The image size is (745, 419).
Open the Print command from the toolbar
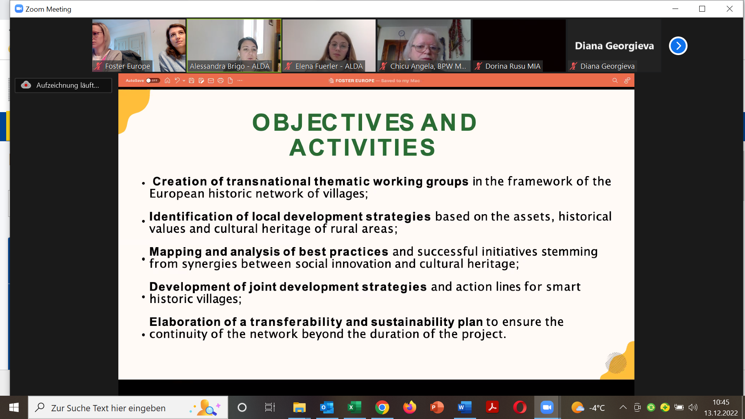[x=220, y=80]
